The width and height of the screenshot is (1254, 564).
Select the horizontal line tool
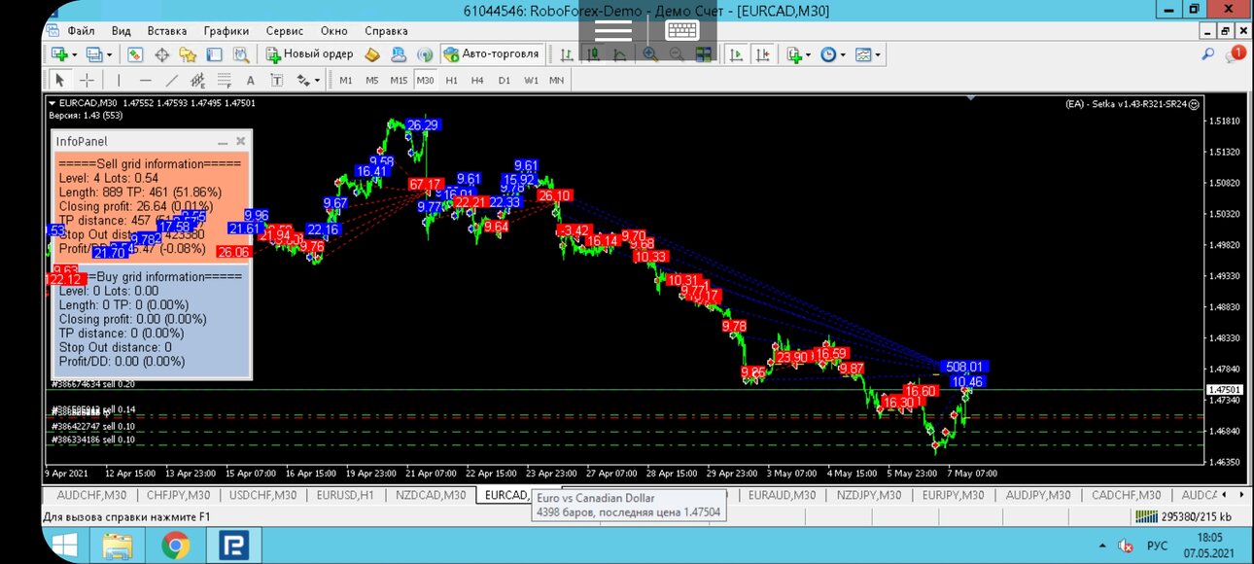(x=145, y=80)
